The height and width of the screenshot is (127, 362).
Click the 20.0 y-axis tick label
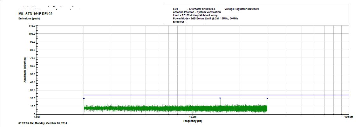32,98
